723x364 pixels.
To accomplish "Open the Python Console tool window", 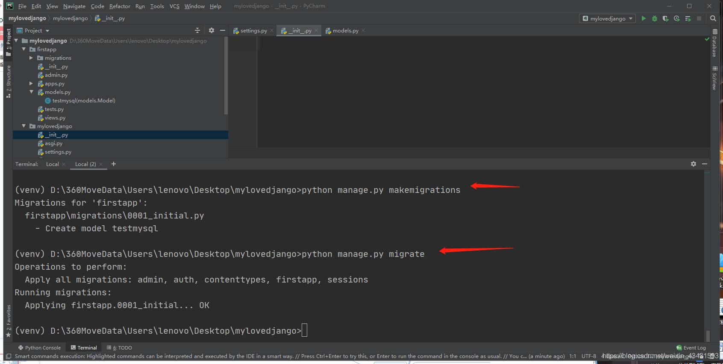I will point(39,348).
